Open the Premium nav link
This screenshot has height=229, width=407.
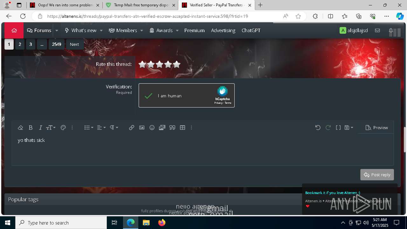click(194, 31)
